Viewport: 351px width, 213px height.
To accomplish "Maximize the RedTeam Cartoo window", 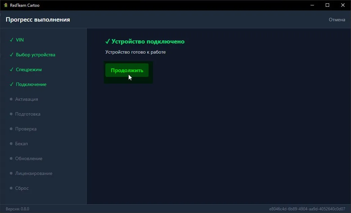I will (327, 5).
